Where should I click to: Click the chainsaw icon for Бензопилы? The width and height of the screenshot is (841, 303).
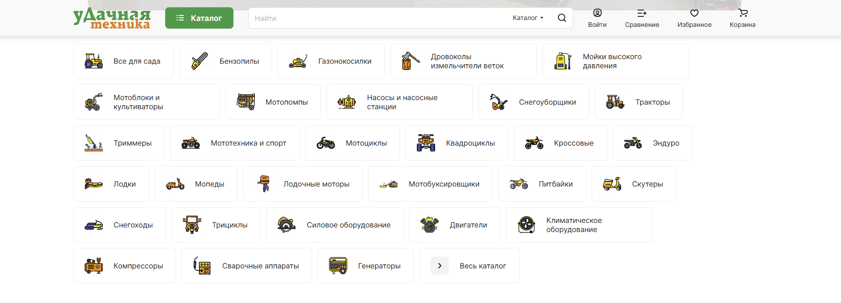point(200,61)
